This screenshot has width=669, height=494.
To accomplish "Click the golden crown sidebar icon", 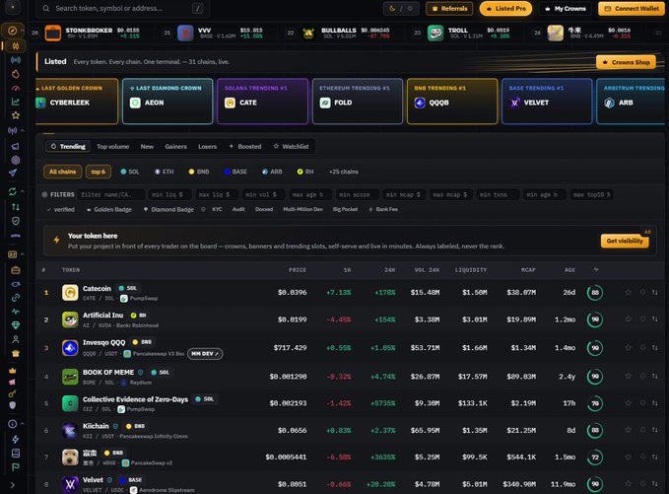I will [13, 370].
